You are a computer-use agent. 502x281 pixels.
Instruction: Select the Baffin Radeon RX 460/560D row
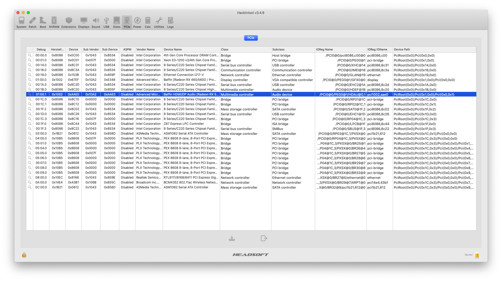251,80
